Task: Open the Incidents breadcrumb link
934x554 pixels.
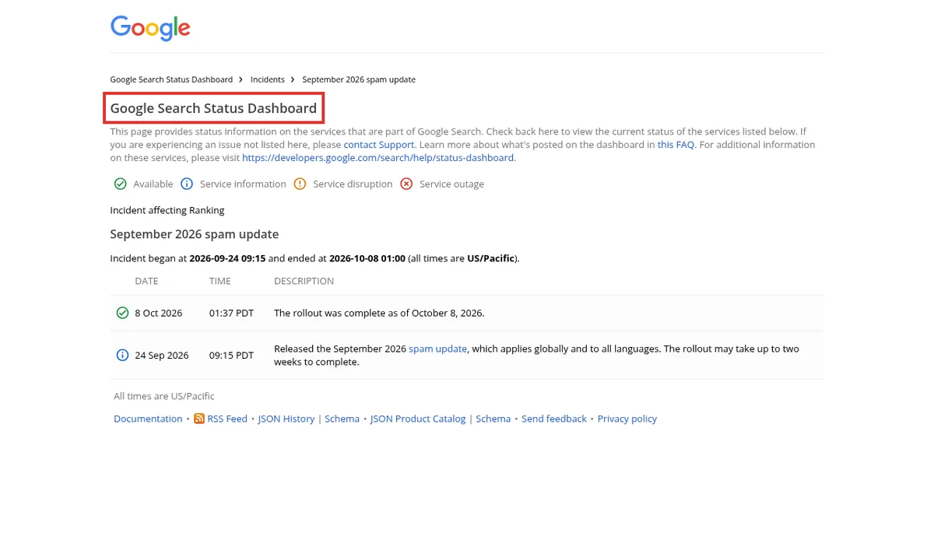Action: [x=268, y=79]
